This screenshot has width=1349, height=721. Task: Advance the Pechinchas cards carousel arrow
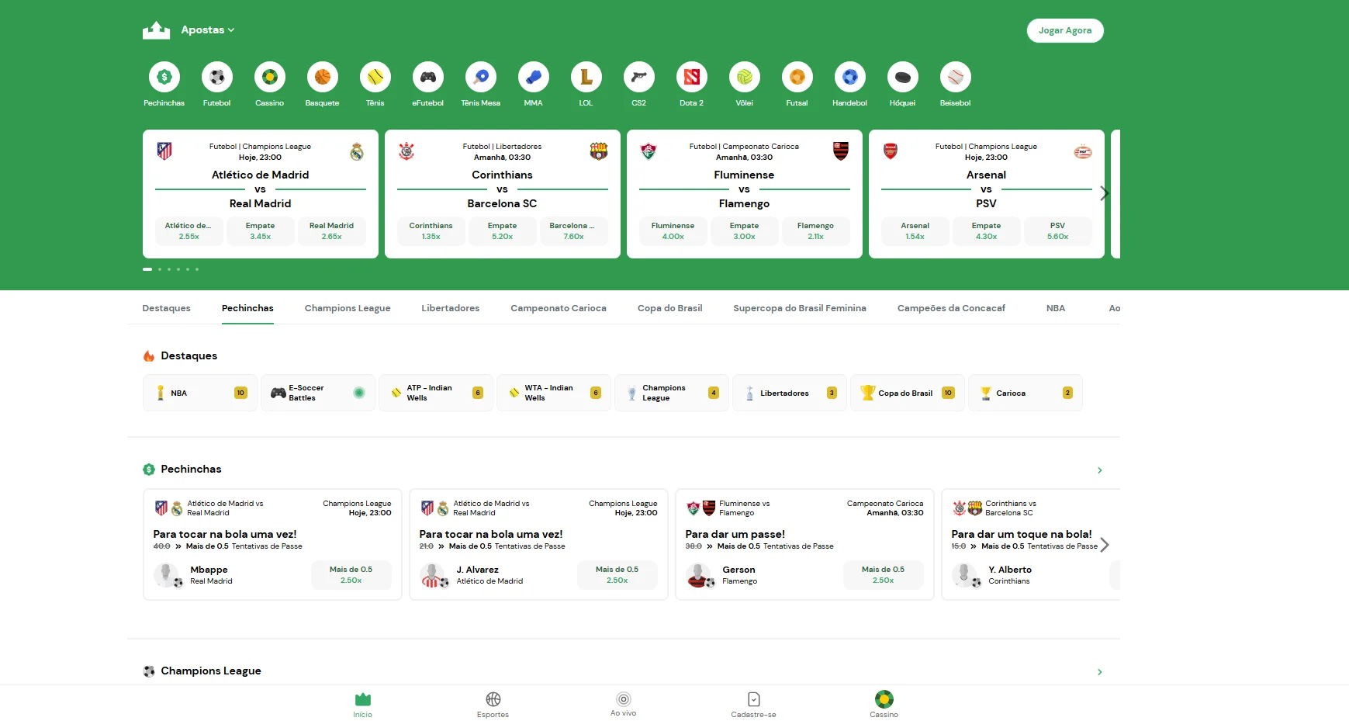coord(1104,545)
